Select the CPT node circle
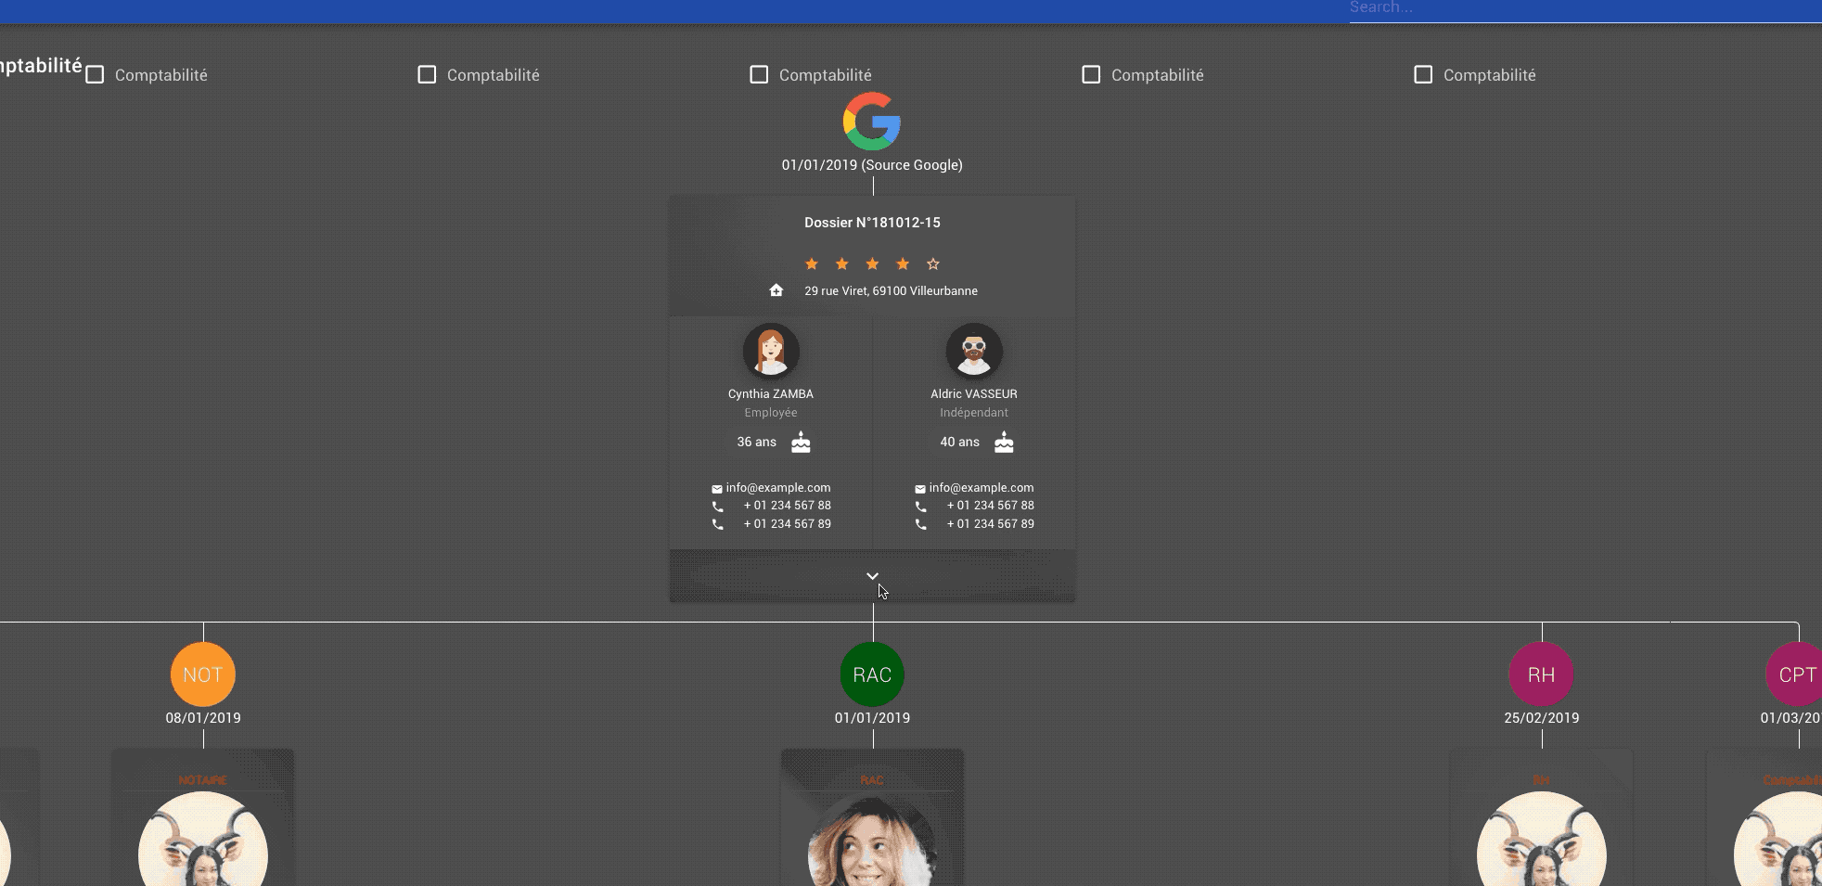1822x886 pixels. (x=1795, y=674)
